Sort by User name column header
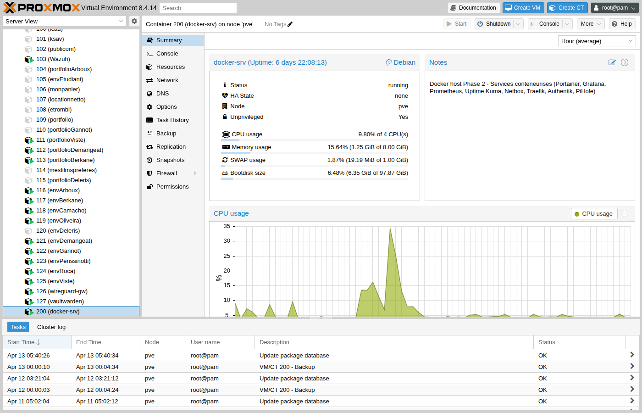 coord(220,342)
